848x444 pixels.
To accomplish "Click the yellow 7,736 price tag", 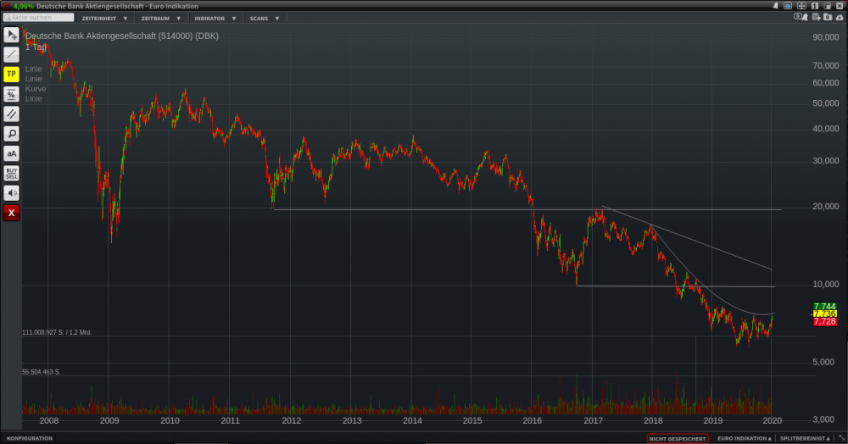I will click(x=825, y=314).
